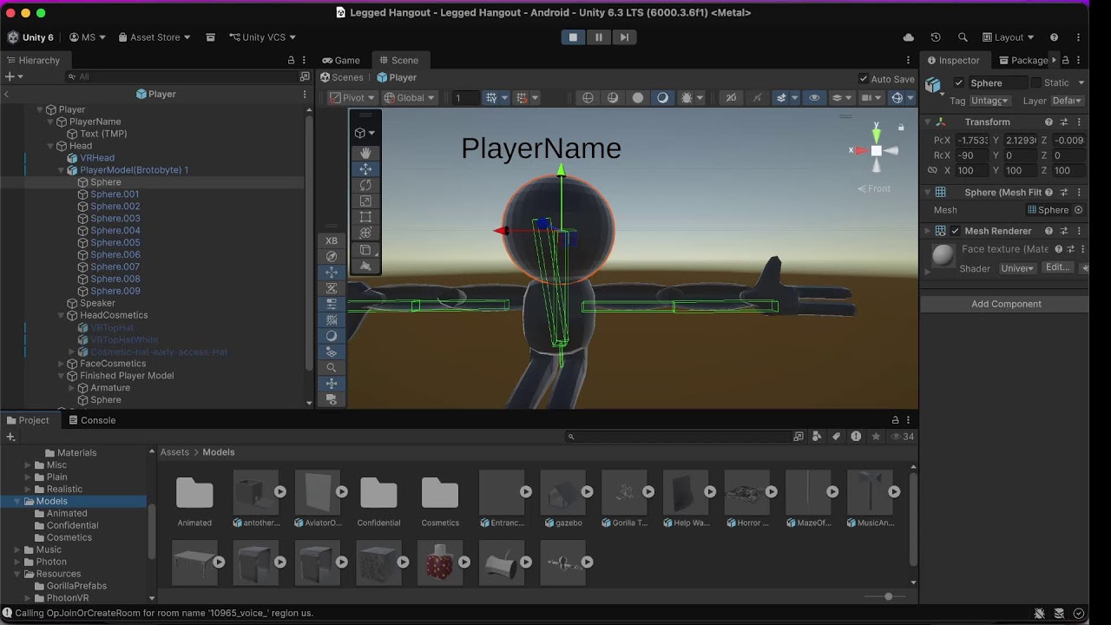Click Transform component help icon
Image resolution: width=1111 pixels, height=625 pixels.
click(1049, 122)
